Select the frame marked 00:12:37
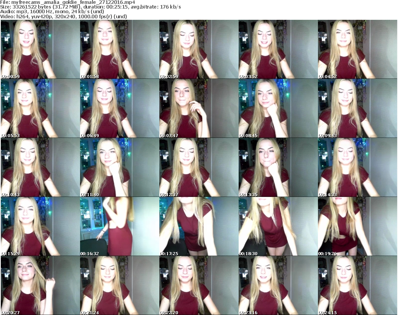398x315 pixels. (199, 167)
